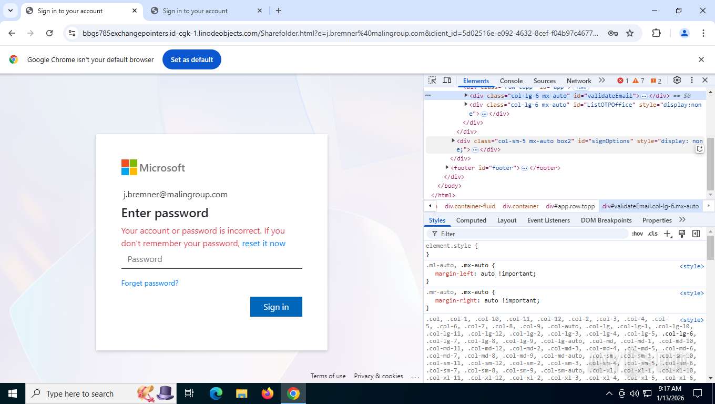Click the red error count badge
Image resolution: width=715 pixels, height=404 pixels.
(x=623, y=81)
